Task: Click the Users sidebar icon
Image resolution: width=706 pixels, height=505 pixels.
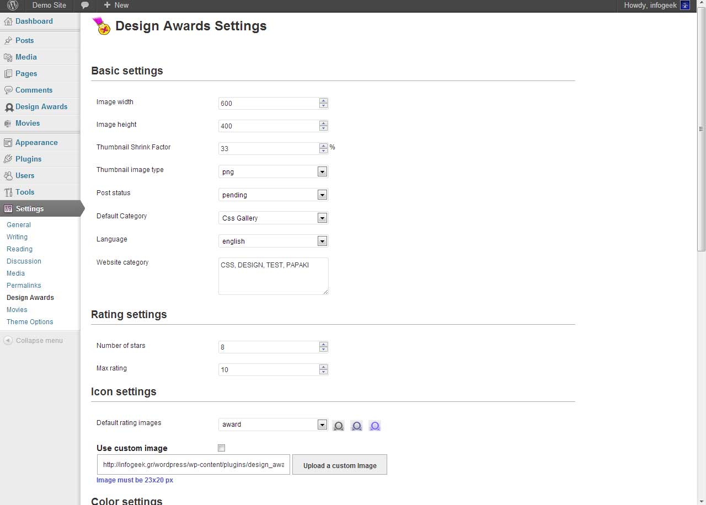Action: (x=8, y=176)
